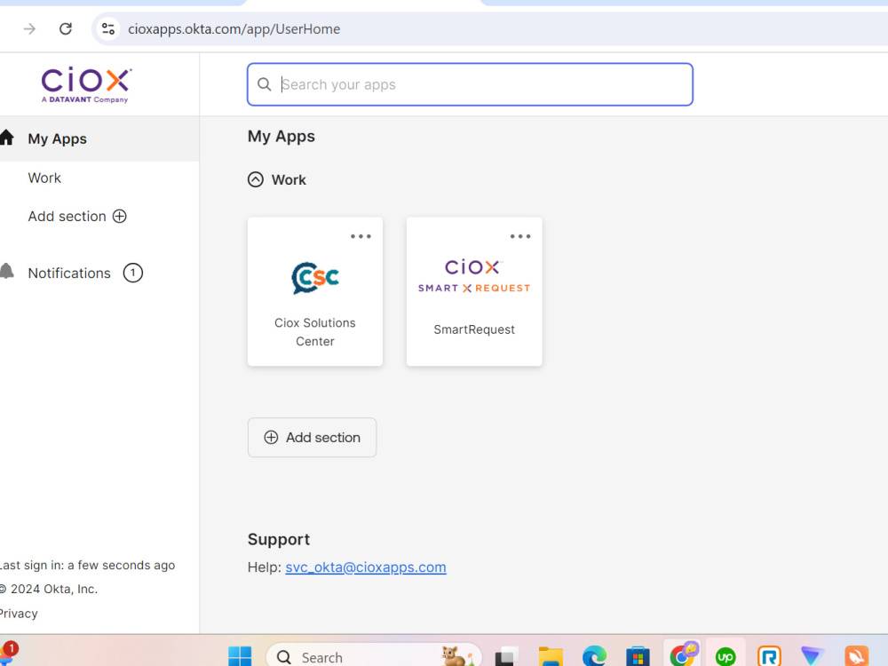888x666 pixels.
Task: Click the Ciox Datavant logo
Action: 87,85
